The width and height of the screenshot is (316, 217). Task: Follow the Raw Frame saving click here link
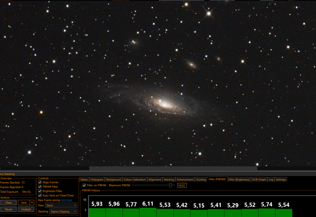[x=66, y=200]
